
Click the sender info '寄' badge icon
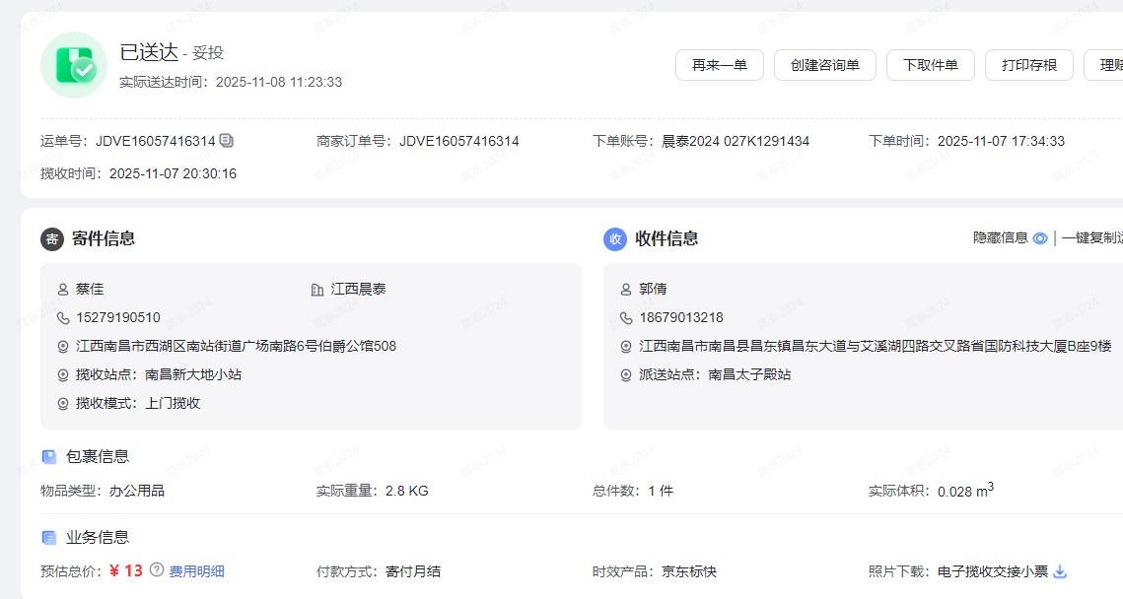52,238
